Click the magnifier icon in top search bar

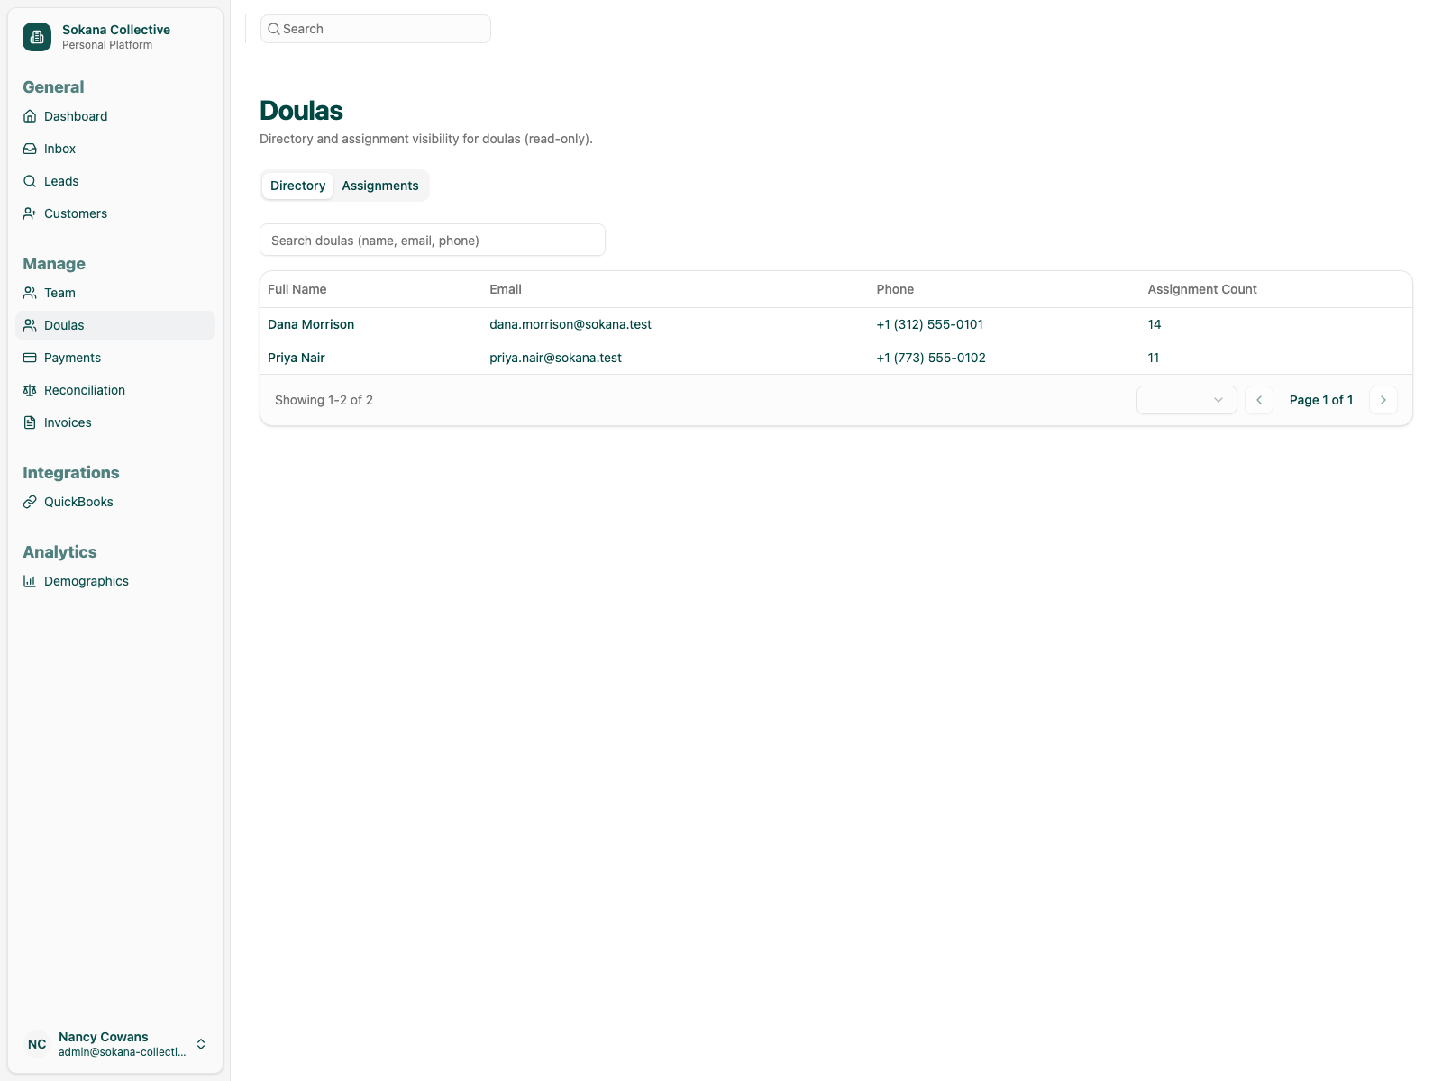pos(274,29)
